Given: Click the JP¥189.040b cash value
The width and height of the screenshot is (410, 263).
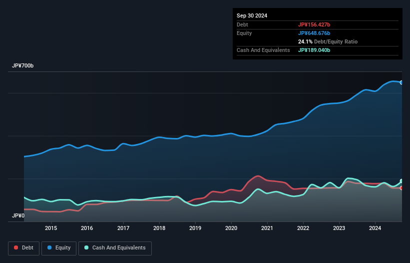Looking at the screenshot, I should coord(314,50).
